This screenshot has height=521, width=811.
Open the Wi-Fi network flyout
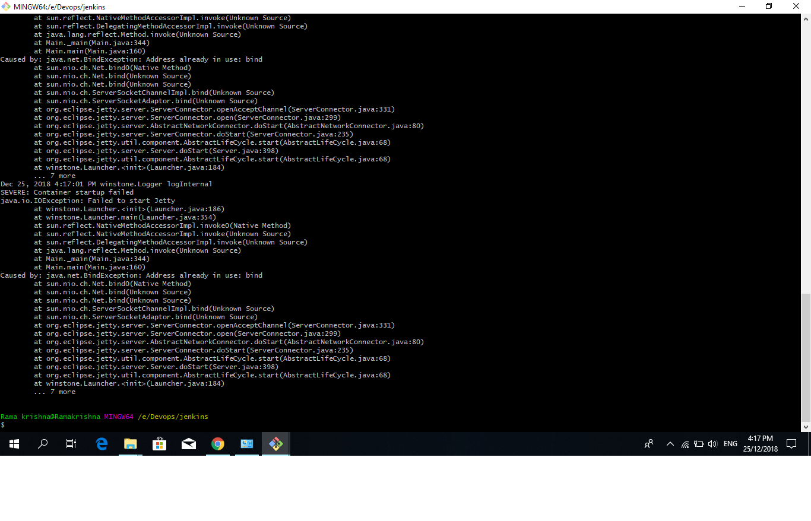tap(685, 443)
